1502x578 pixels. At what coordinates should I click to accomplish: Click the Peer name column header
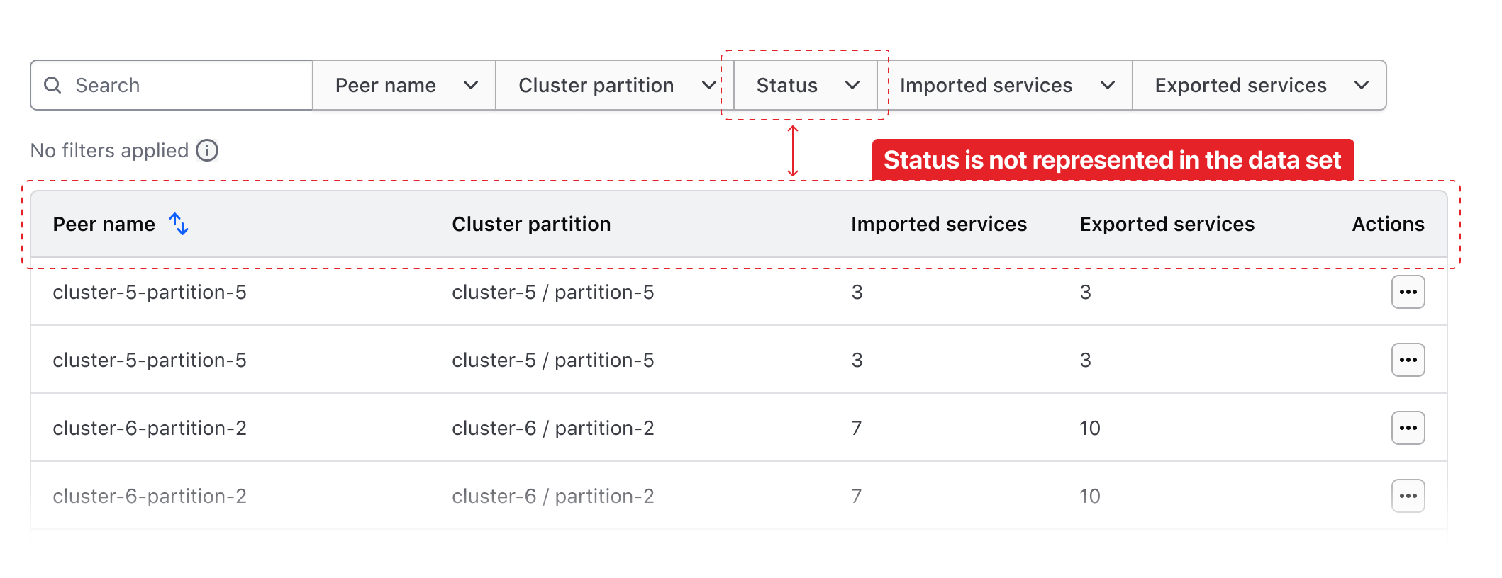(104, 224)
